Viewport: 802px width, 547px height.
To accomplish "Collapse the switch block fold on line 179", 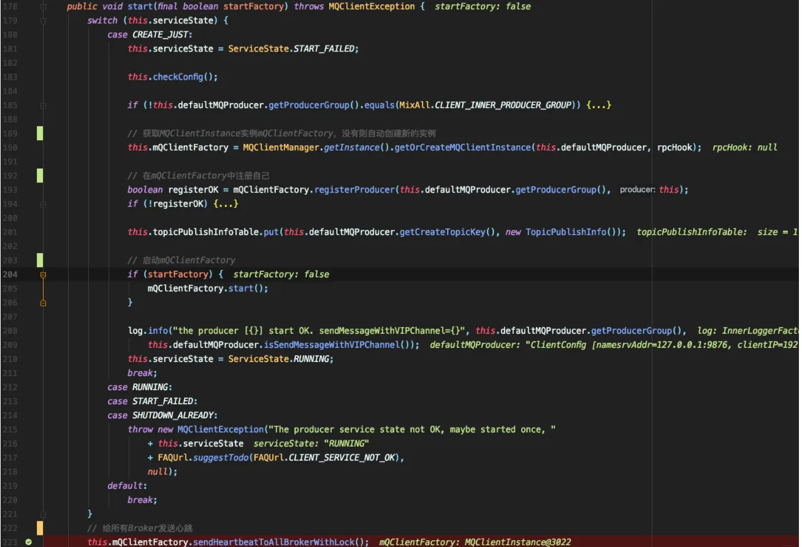I will pos(43,20).
